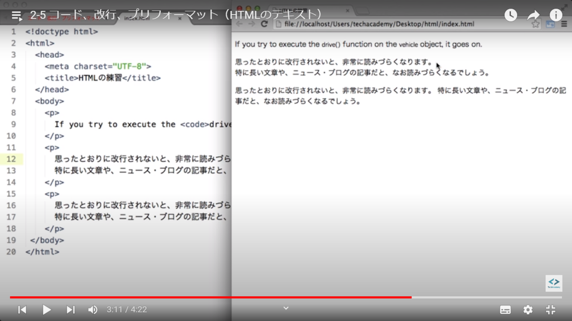
Task: Click the <!doctype html> line in editor
Action: (x=61, y=32)
